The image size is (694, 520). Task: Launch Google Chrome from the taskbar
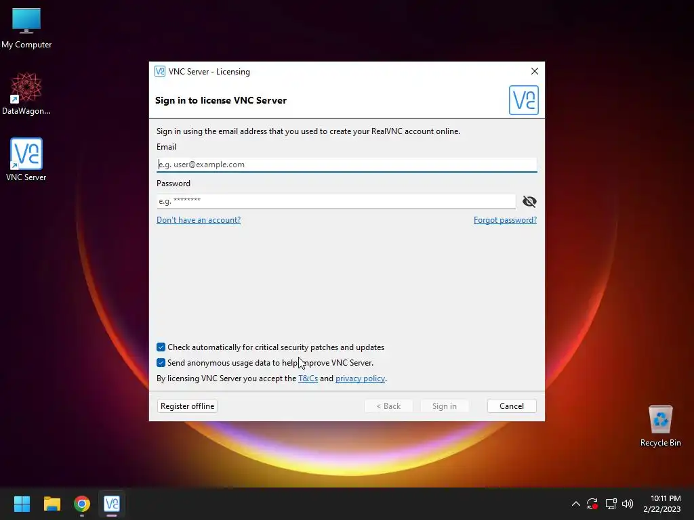click(x=82, y=504)
